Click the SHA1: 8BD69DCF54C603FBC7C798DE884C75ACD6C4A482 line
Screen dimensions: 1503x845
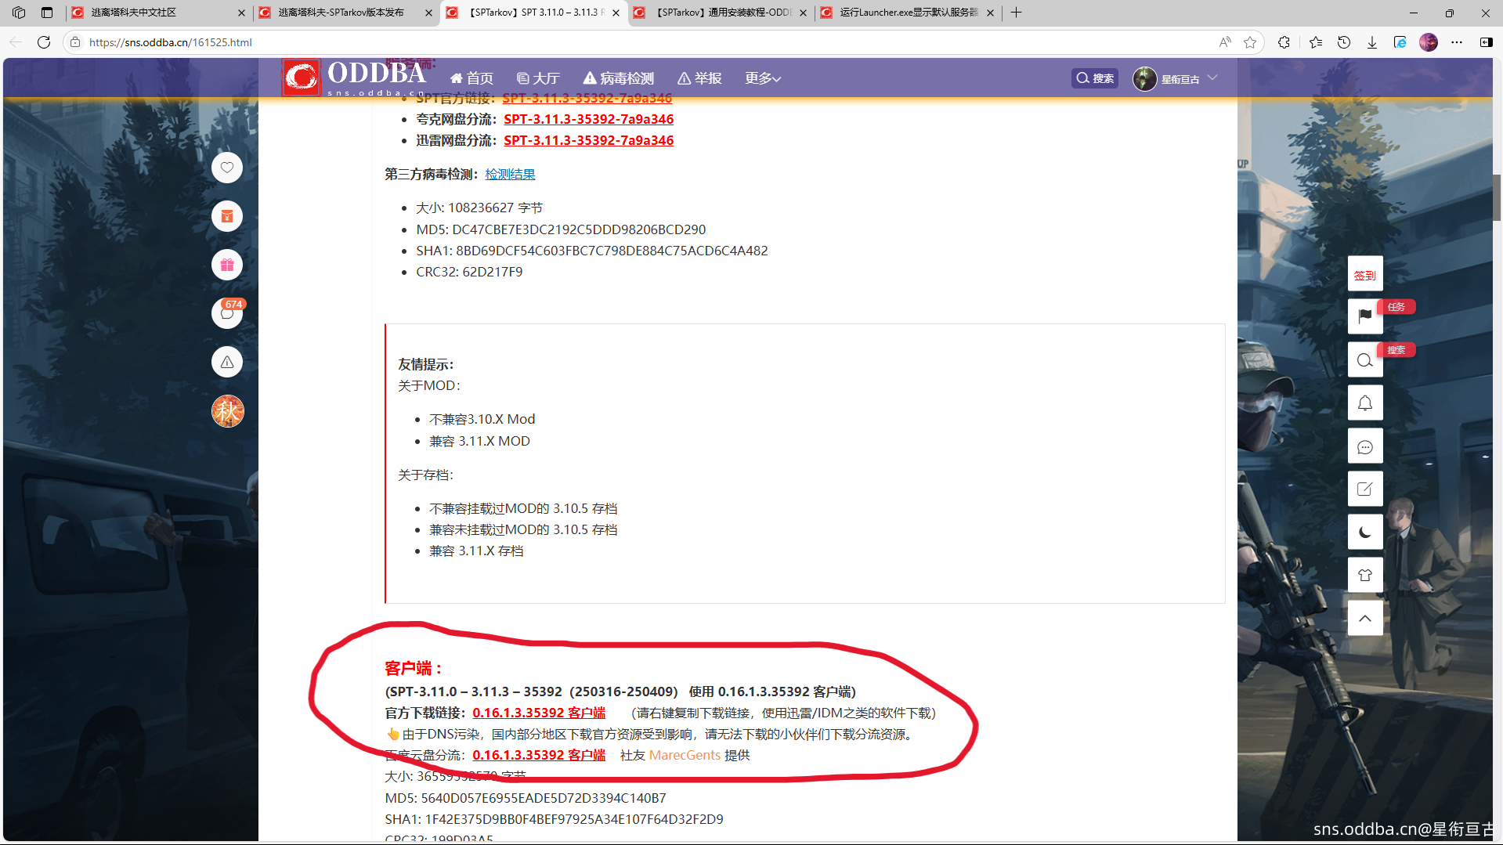[592, 251]
